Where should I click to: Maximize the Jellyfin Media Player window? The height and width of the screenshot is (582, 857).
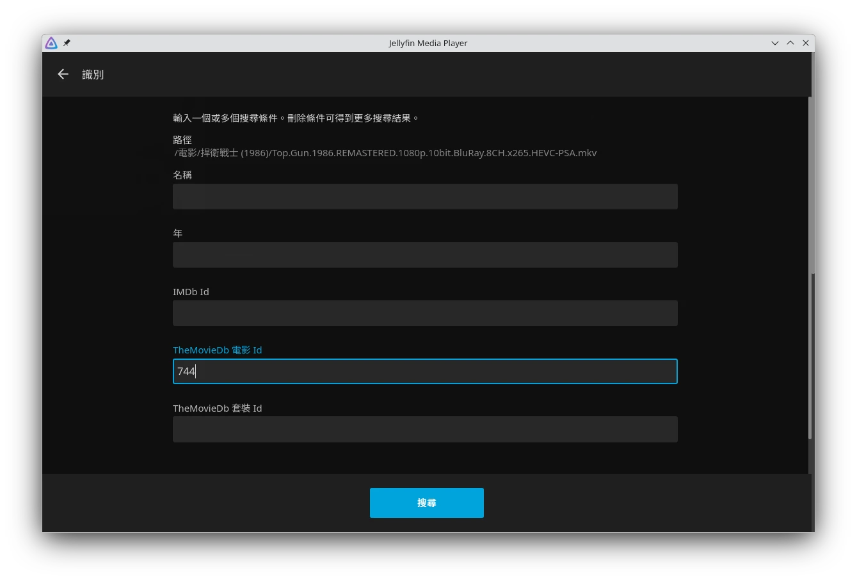790,43
